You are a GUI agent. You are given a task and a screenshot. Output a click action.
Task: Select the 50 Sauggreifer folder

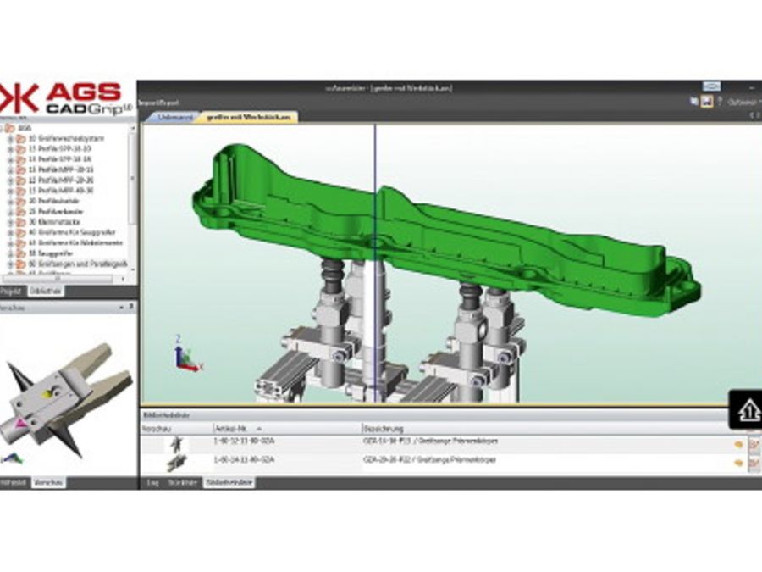(x=51, y=253)
